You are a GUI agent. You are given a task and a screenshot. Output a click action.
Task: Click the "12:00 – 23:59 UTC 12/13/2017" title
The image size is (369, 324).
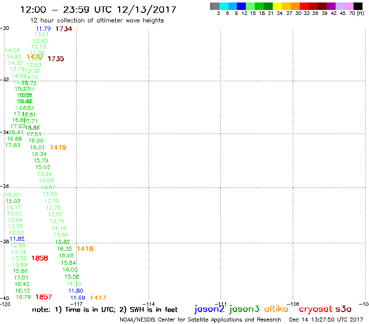[x=98, y=9]
